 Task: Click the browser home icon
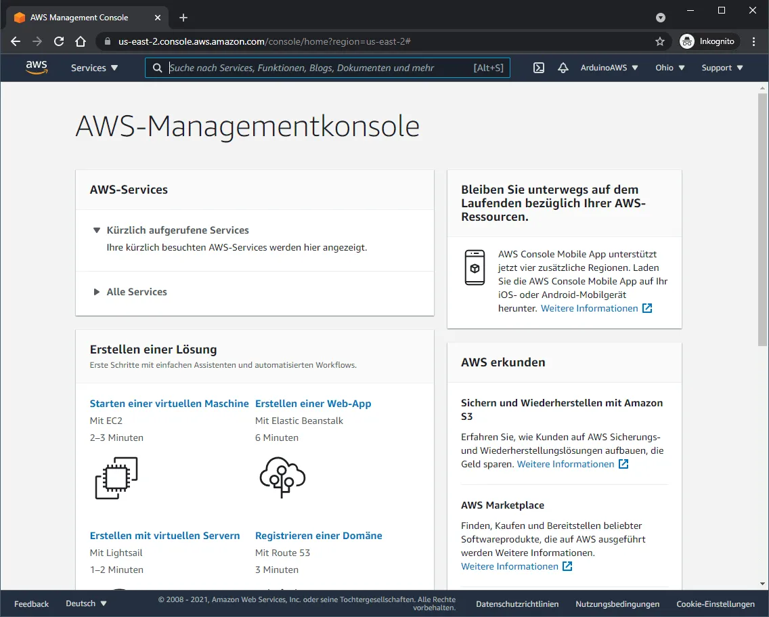click(x=81, y=41)
